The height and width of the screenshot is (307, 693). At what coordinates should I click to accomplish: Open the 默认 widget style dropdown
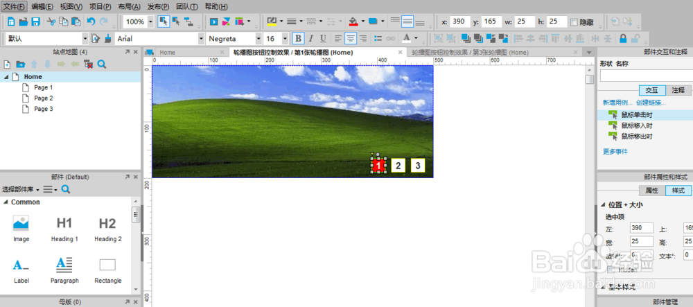(x=85, y=39)
